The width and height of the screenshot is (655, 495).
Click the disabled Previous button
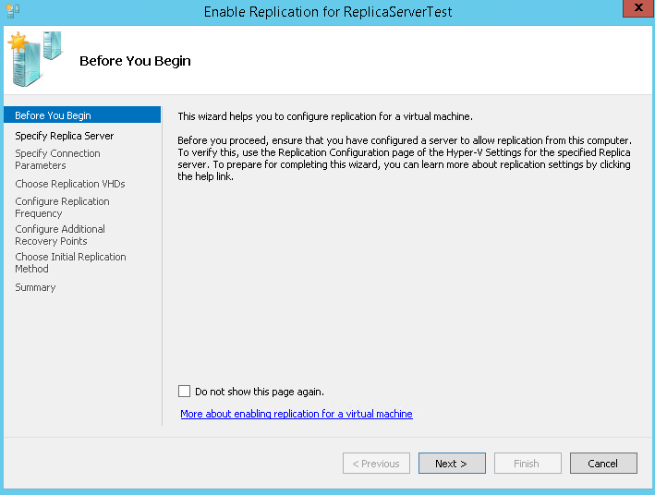[376, 464]
